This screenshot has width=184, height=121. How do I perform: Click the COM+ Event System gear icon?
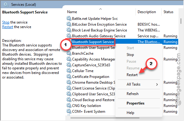pos(69,111)
